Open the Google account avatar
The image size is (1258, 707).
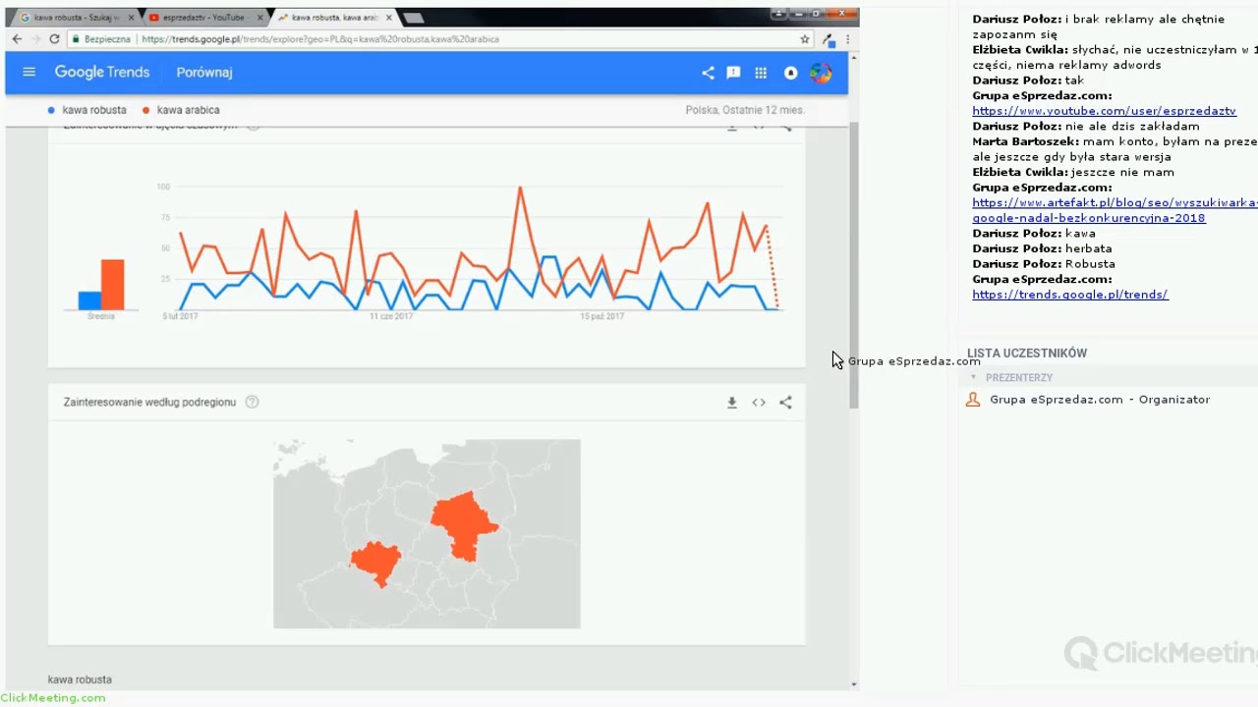(x=821, y=73)
